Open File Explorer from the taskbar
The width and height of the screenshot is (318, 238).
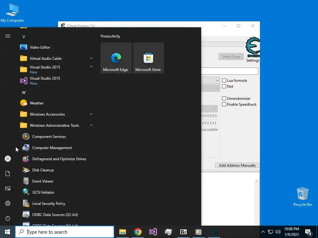click(122, 232)
